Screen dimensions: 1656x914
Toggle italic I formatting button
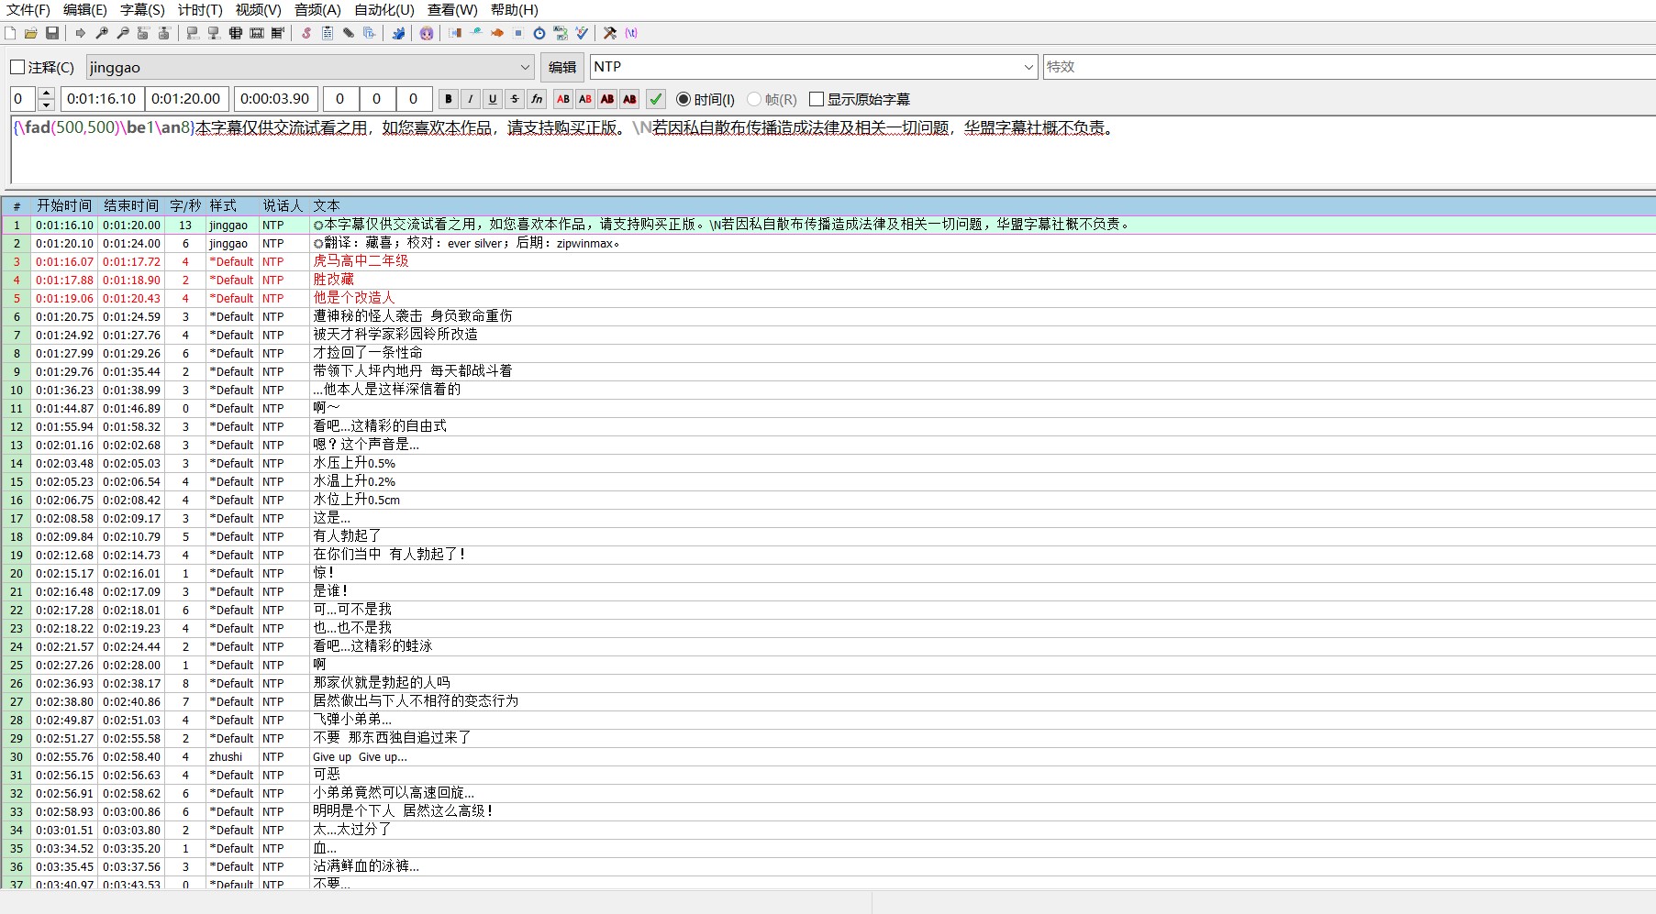[471, 99]
